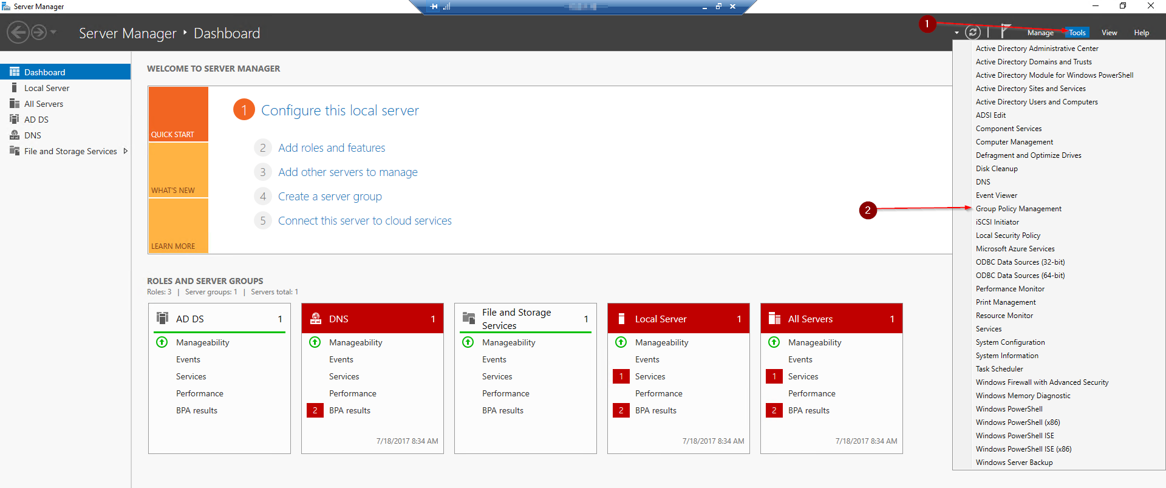The width and height of the screenshot is (1166, 488).
Task: Select Services in the Tools menu
Action: click(989, 329)
